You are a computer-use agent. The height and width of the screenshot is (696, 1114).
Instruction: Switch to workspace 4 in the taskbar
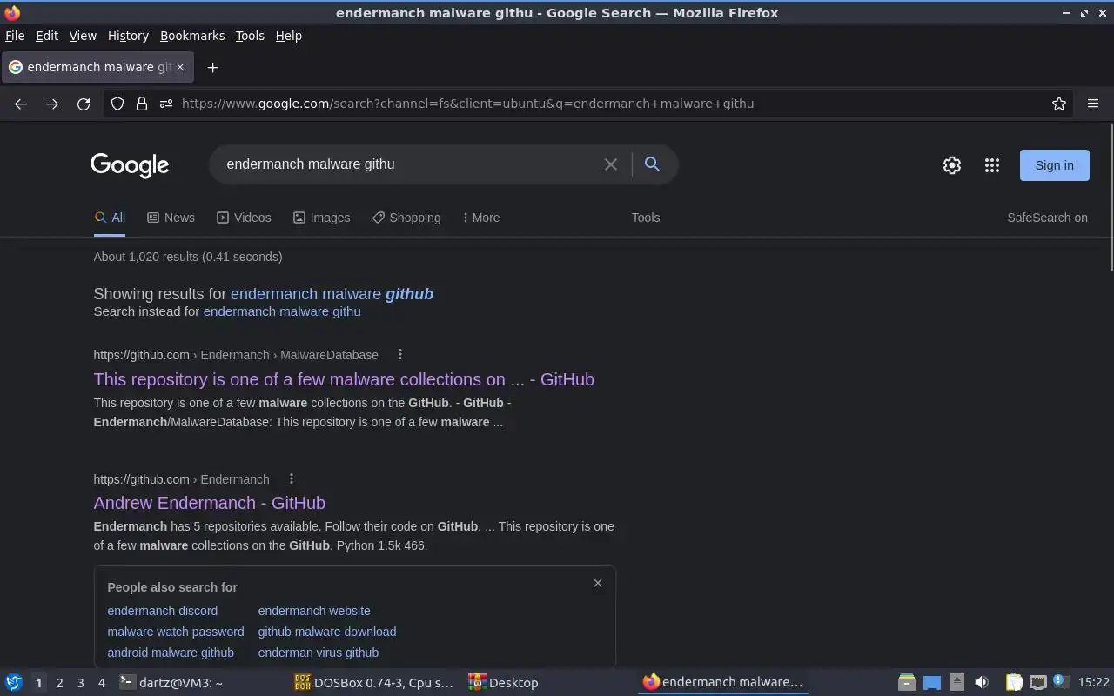[101, 682]
